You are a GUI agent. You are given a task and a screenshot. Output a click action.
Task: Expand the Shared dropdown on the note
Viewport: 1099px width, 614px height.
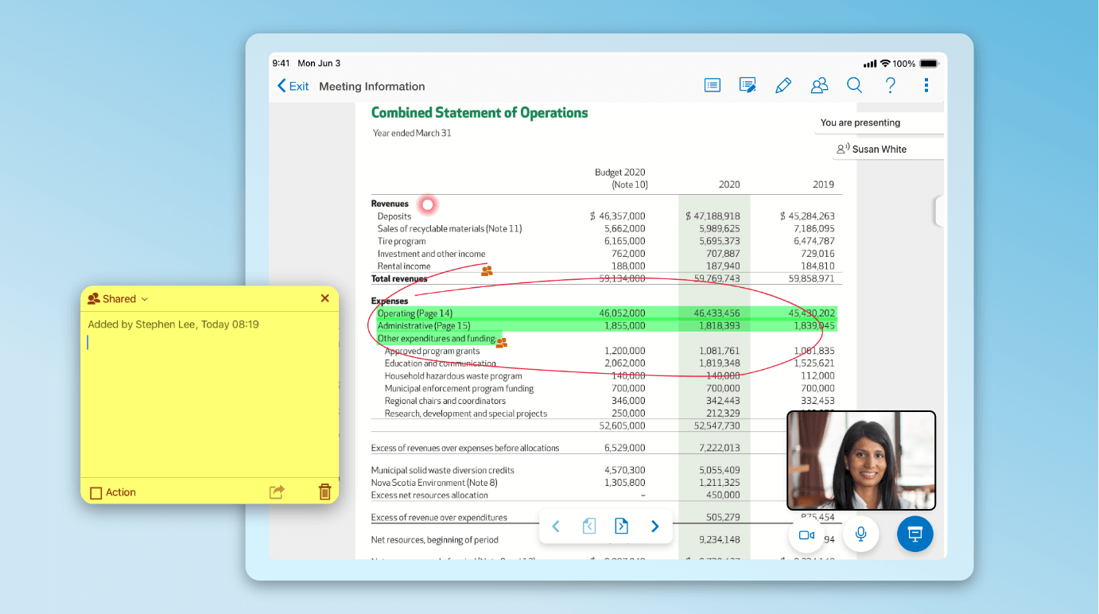(118, 299)
